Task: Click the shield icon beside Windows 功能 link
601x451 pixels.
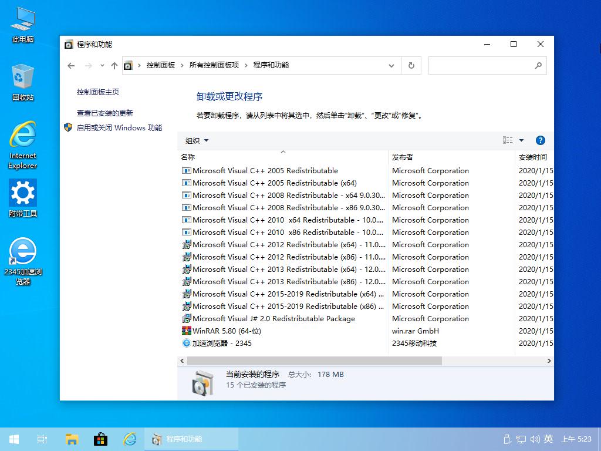Action: click(x=68, y=127)
